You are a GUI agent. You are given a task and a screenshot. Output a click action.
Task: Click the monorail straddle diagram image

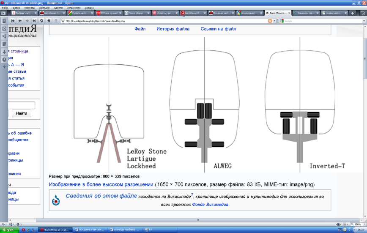coord(206,105)
